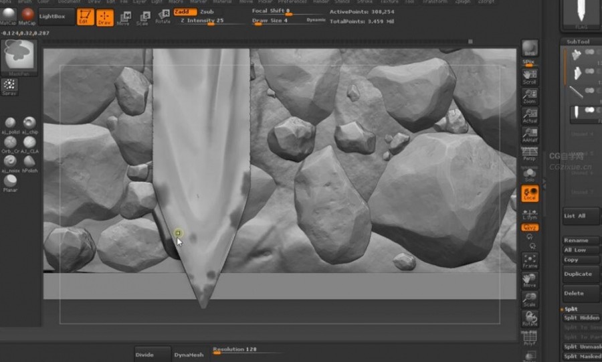Select the Move transform mode in top shelf
This screenshot has width=602, height=362.
click(124, 18)
